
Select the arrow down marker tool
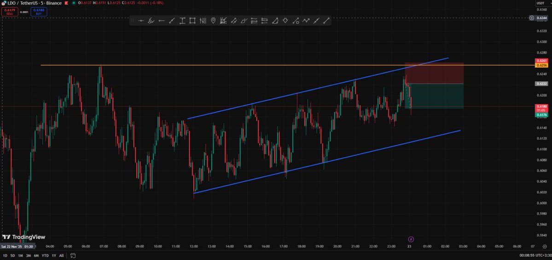pos(285,21)
